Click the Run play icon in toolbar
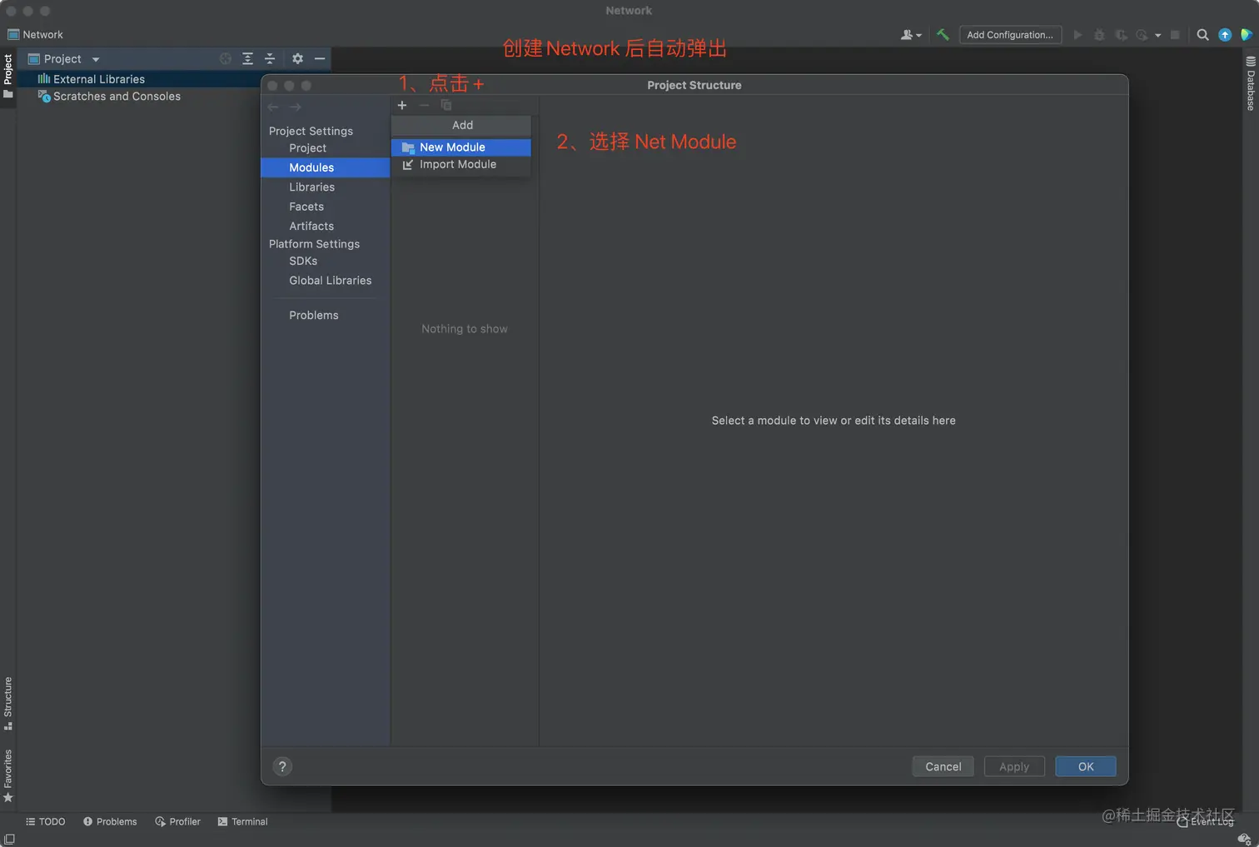The width and height of the screenshot is (1259, 847). coord(1077,35)
